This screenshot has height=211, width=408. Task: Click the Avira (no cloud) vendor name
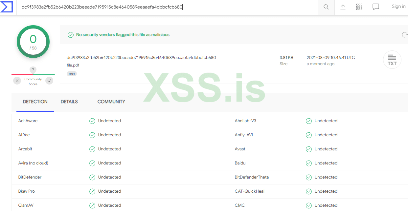coord(33,163)
